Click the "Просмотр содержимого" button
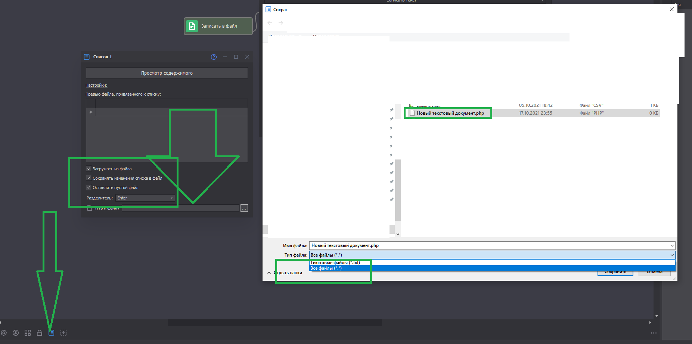The height and width of the screenshot is (344, 692). click(167, 73)
